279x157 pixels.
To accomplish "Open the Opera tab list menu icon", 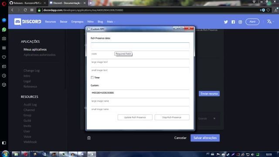I will point(254,2).
